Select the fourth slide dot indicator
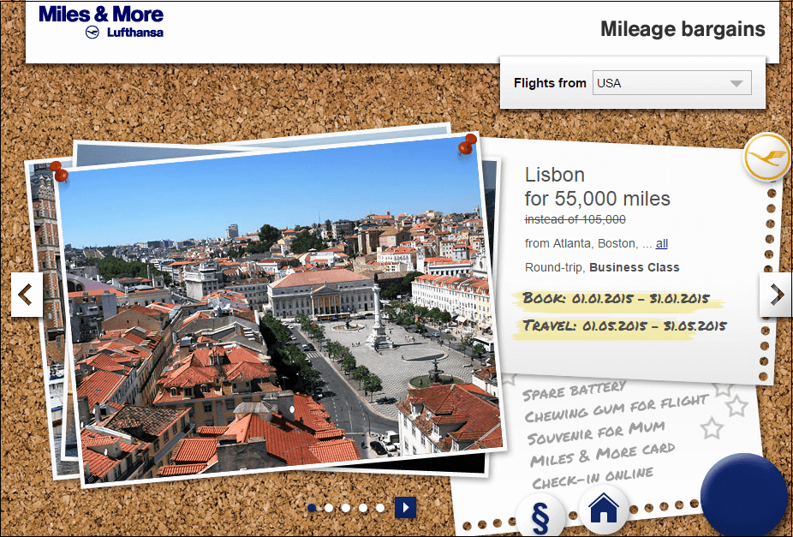The height and width of the screenshot is (537, 793). [363, 508]
